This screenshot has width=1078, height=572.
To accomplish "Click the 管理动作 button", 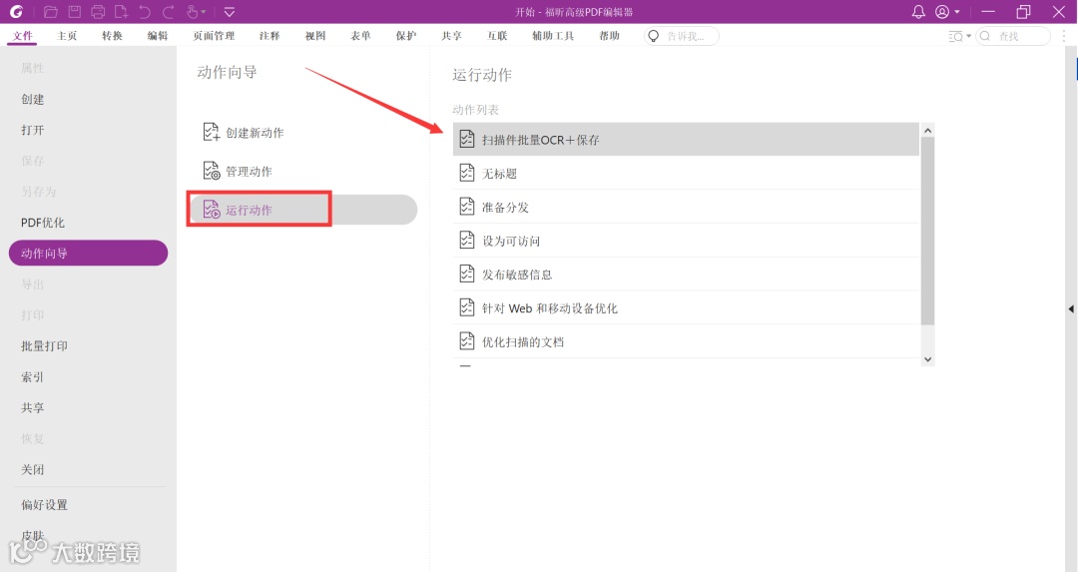I will click(x=238, y=171).
